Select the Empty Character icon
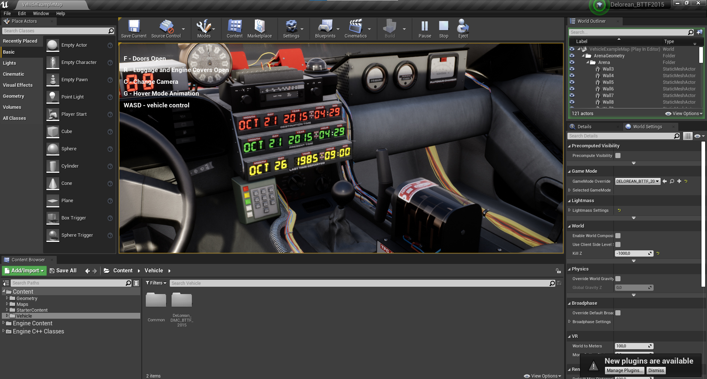Viewport: 707px width, 379px height. 53,62
